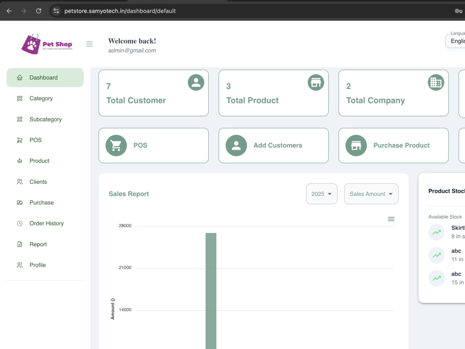Click trend icon beside Skirt stock
The height and width of the screenshot is (349, 465).
pos(437,232)
